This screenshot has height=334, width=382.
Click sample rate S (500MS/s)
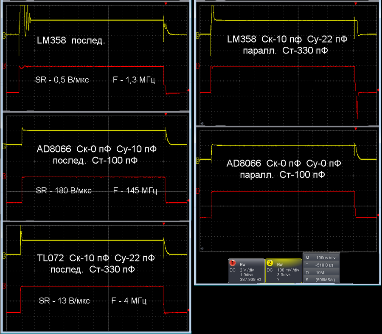321,280
